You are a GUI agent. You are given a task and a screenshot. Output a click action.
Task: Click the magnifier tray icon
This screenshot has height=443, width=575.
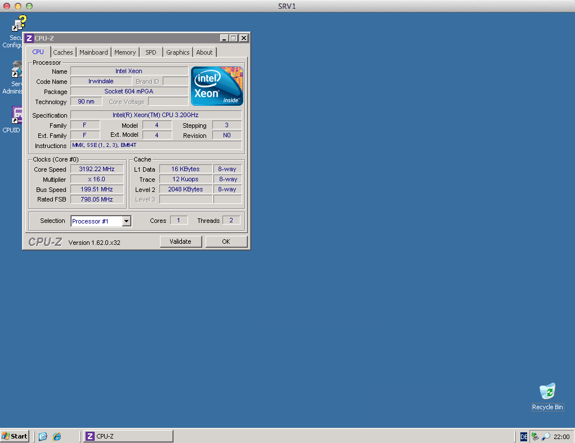point(546,436)
